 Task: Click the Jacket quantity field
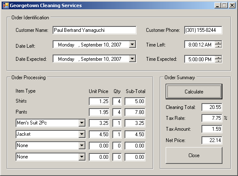click(x=117, y=135)
